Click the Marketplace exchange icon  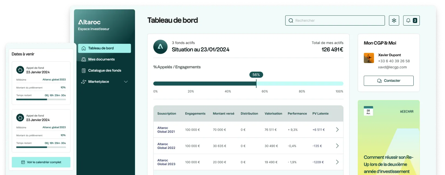coord(84,82)
